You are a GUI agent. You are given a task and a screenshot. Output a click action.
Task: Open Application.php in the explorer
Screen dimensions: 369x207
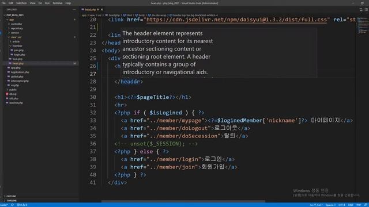click(20, 72)
